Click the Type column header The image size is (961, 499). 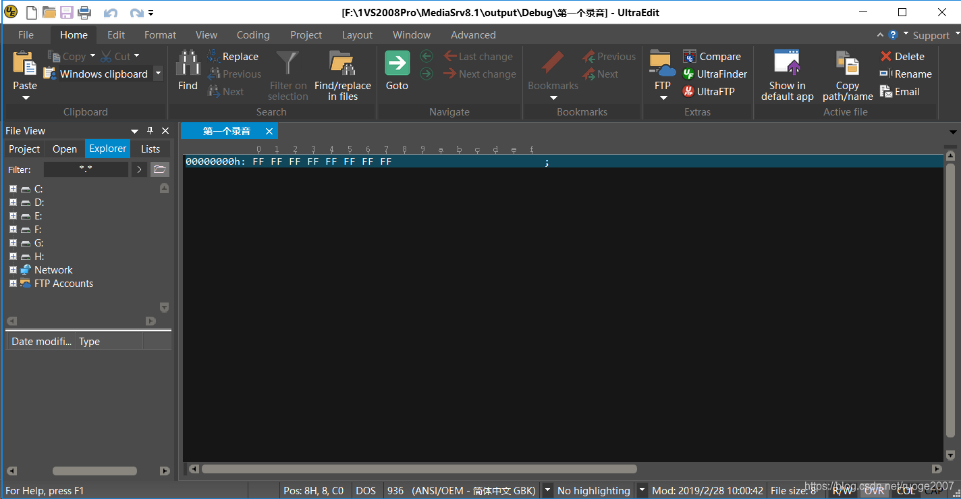[x=109, y=342]
